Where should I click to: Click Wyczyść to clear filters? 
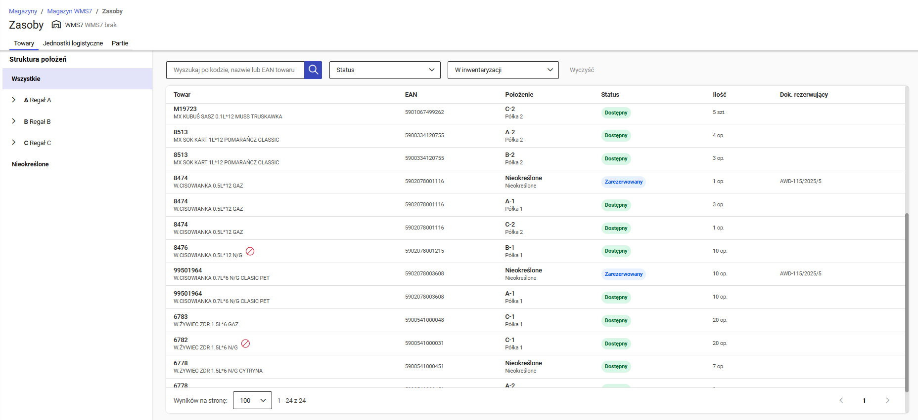582,70
